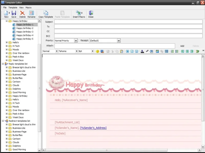Click the insert image icon
This screenshot has width=205, height=153.
pyautogui.click(x=157, y=51)
